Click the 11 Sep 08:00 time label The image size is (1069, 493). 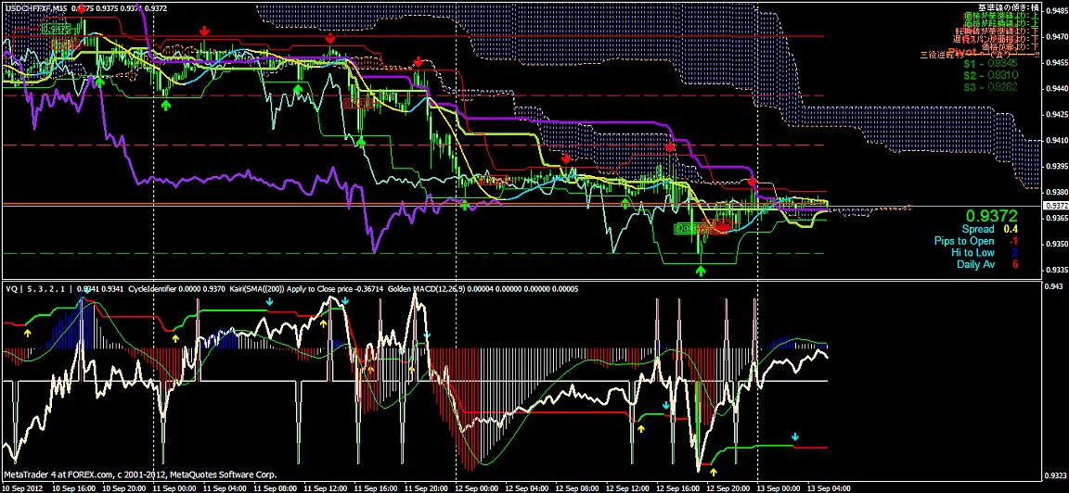(x=277, y=487)
